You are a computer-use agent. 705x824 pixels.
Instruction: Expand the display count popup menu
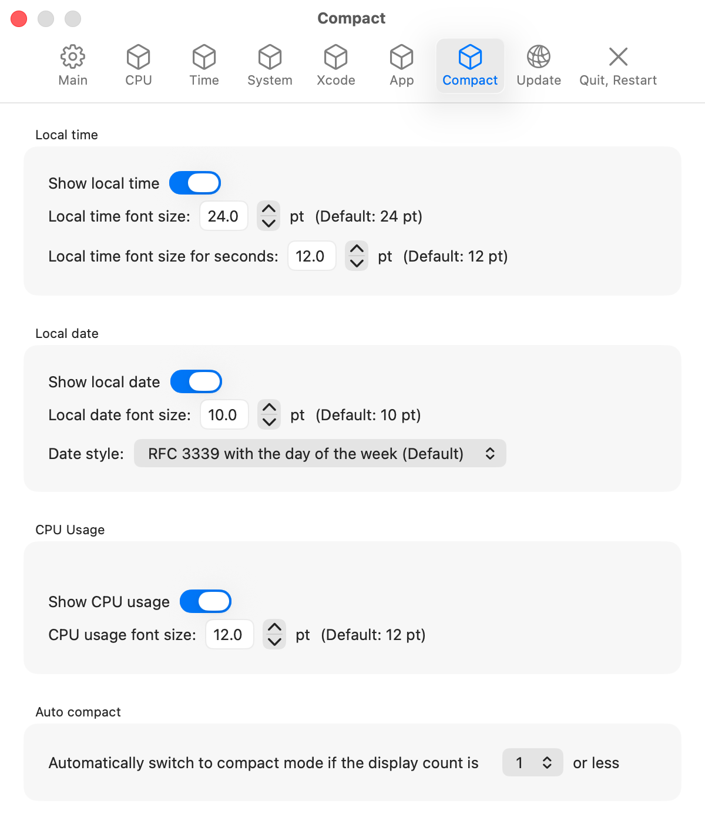tap(533, 763)
